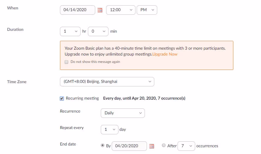Click the 'Recurring meeting' label text
This screenshot has width=261, height=154.
click(82, 98)
